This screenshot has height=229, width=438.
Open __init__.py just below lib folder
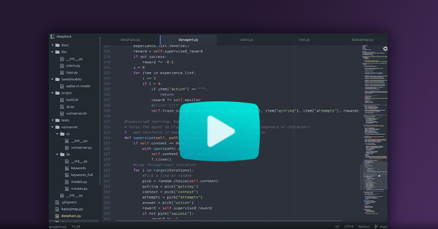click(79, 161)
